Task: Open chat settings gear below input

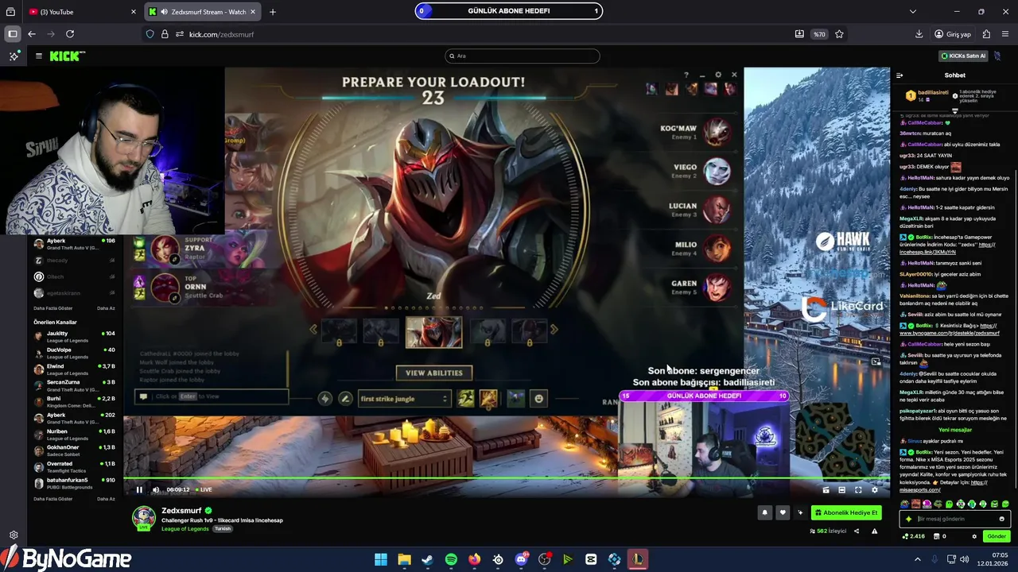Action: tap(974, 536)
